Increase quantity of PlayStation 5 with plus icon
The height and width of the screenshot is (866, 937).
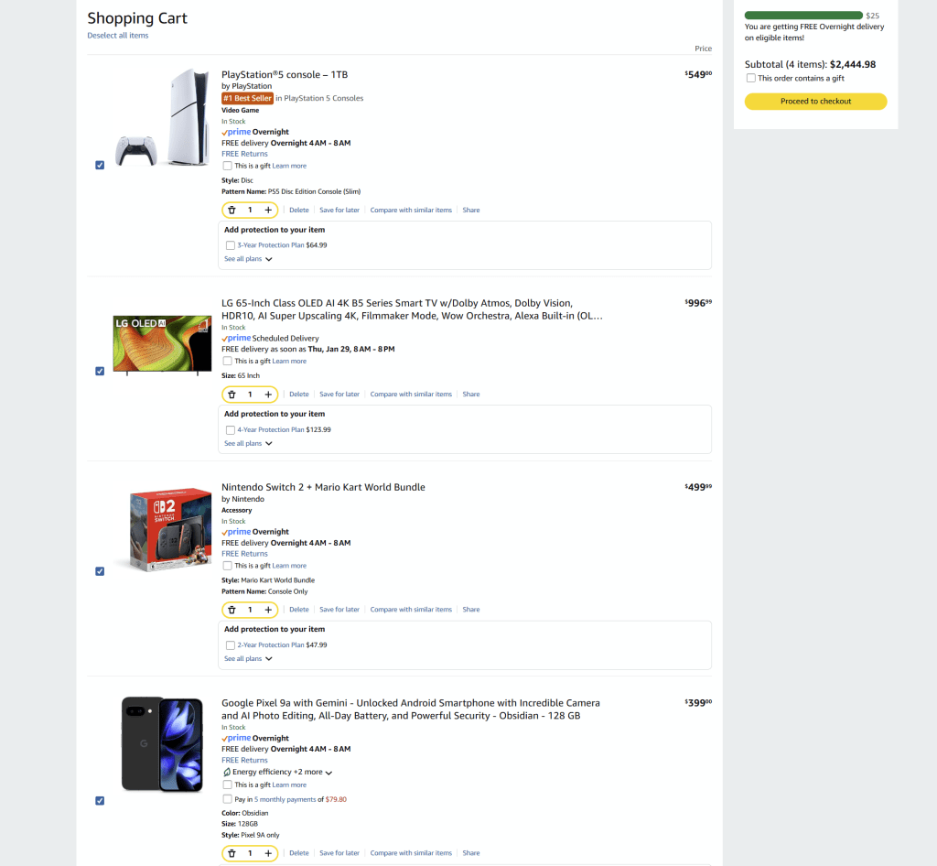point(268,211)
